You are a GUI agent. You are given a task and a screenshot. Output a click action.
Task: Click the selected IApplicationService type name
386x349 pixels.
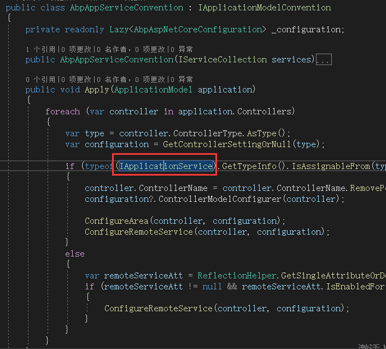tap(166, 166)
